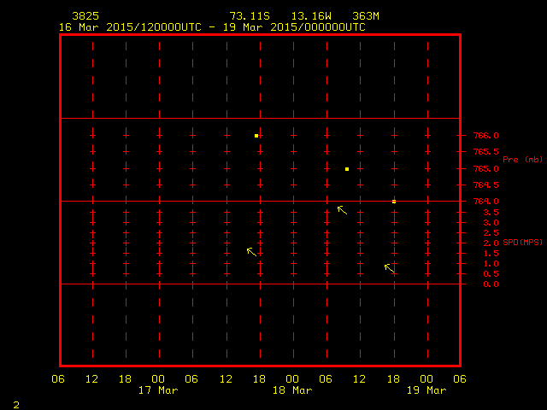The height and width of the screenshot is (410, 547).
Task: Click the date range text 16 Mar–19 Mar
Action: tap(211, 26)
